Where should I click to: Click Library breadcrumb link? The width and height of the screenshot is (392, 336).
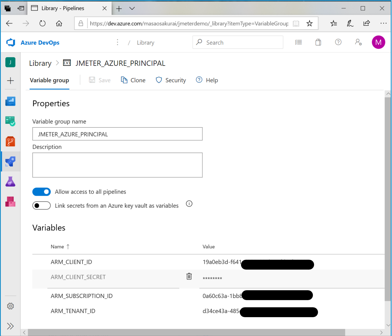coord(40,63)
